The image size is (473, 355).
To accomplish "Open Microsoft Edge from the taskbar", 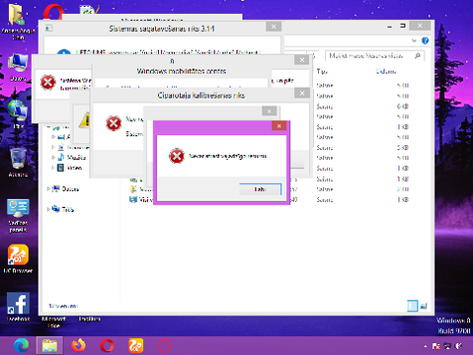I will pos(22,345).
